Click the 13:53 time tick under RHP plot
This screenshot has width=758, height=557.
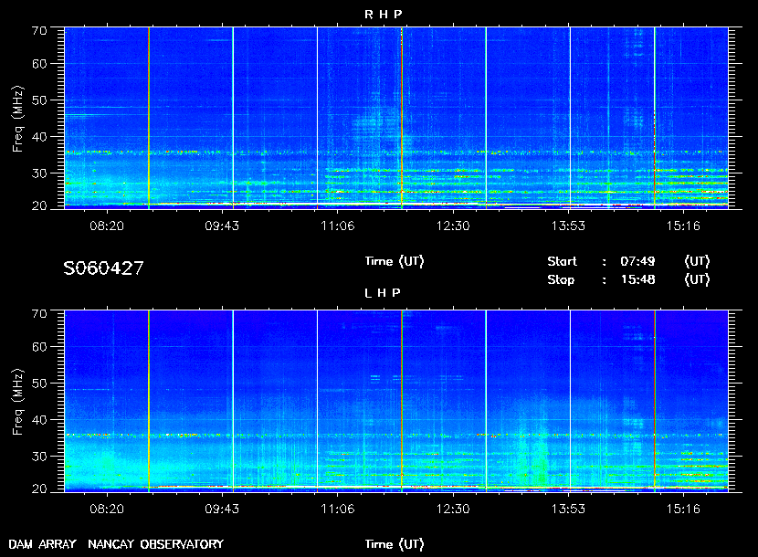point(568,226)
